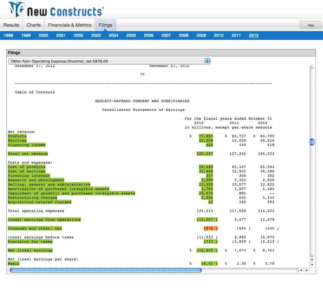
Task: Click the Help button
Action: (311, 25)
